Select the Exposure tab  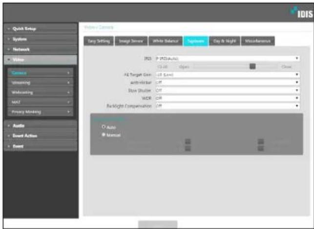pyautogui.click(x=196, y=41)
